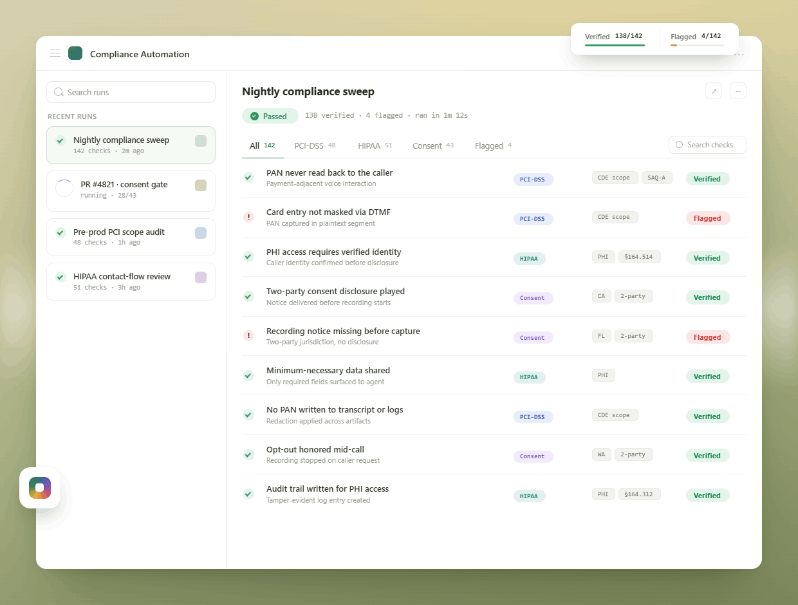Click check icon for PAN never read back
The height and width of the screenshot is (605, 798).
[x=248, y=177]
